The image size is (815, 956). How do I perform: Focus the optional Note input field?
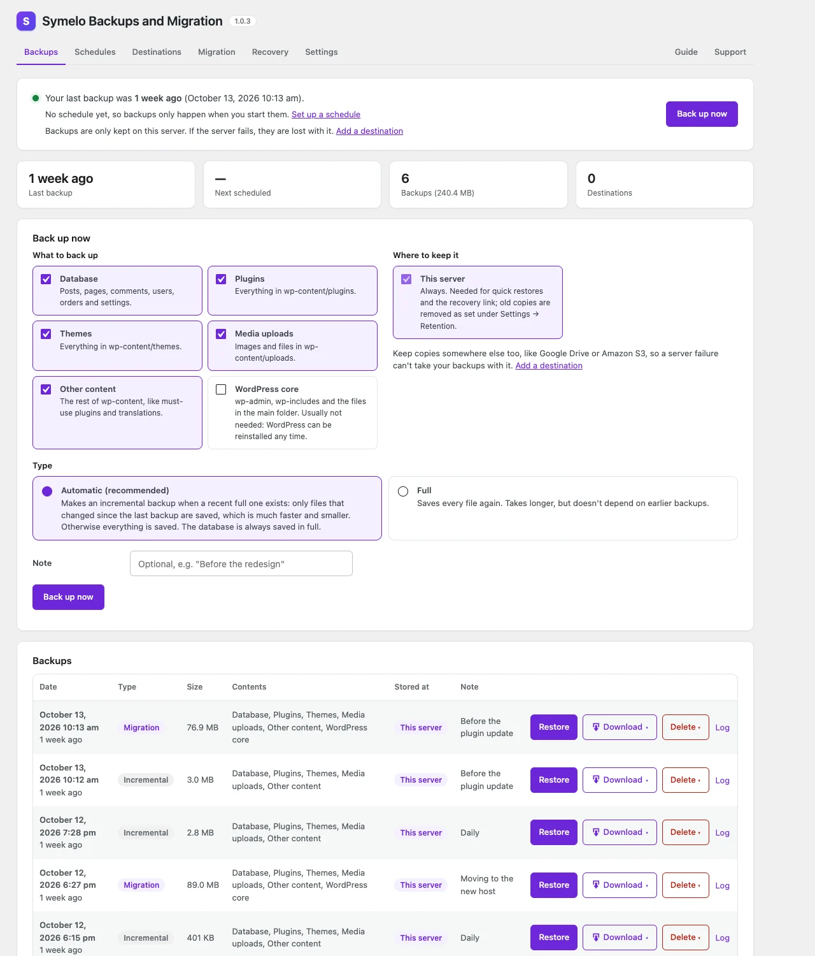241,563
